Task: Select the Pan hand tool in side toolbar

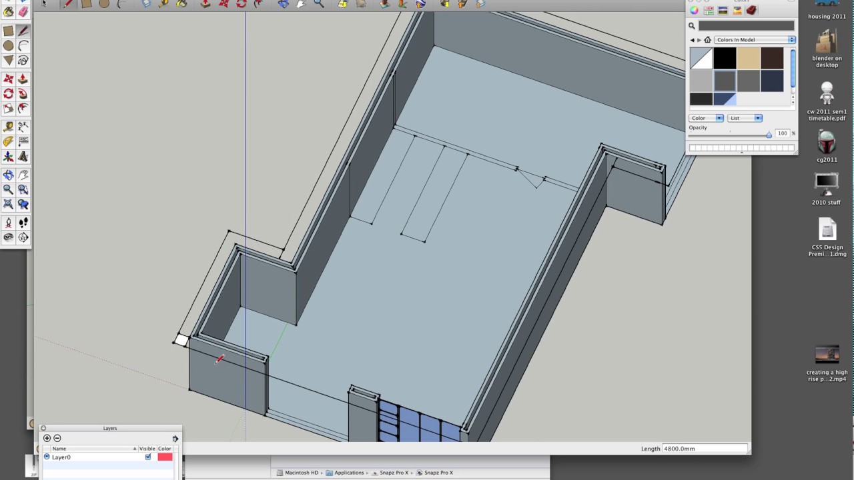Action: click(x=23, y=175)
